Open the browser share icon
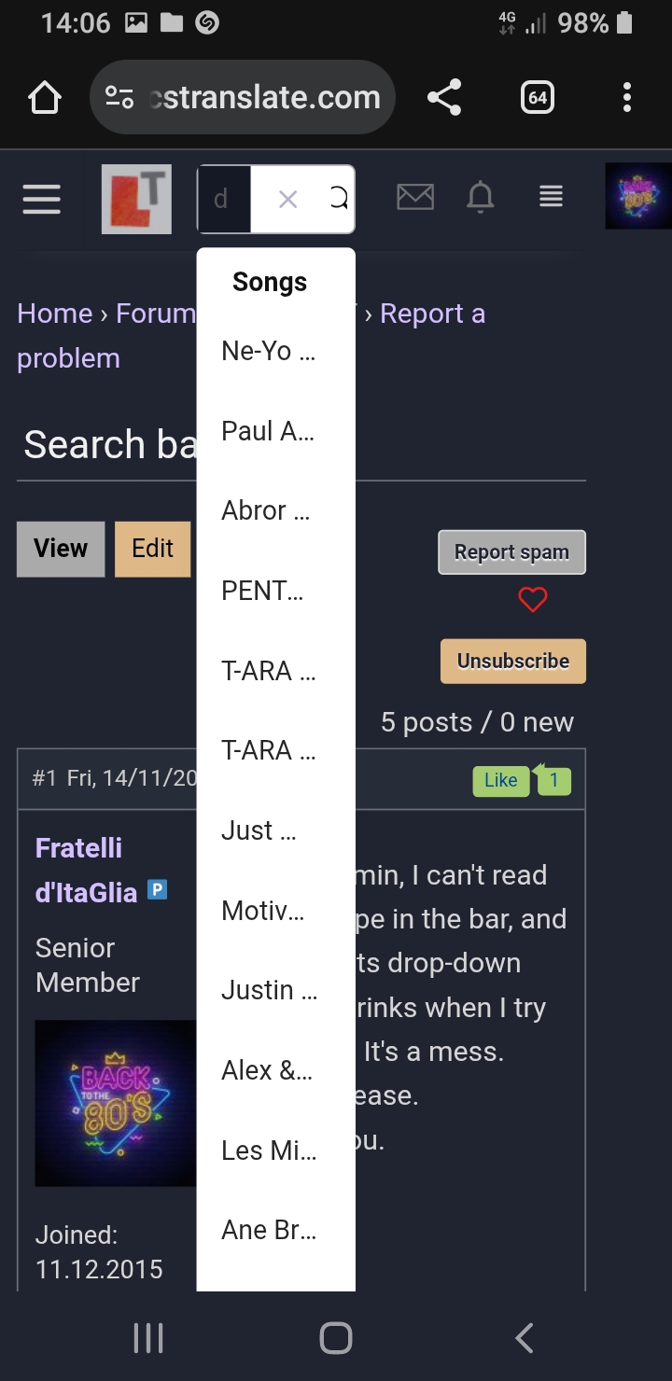 coord(444,97)
